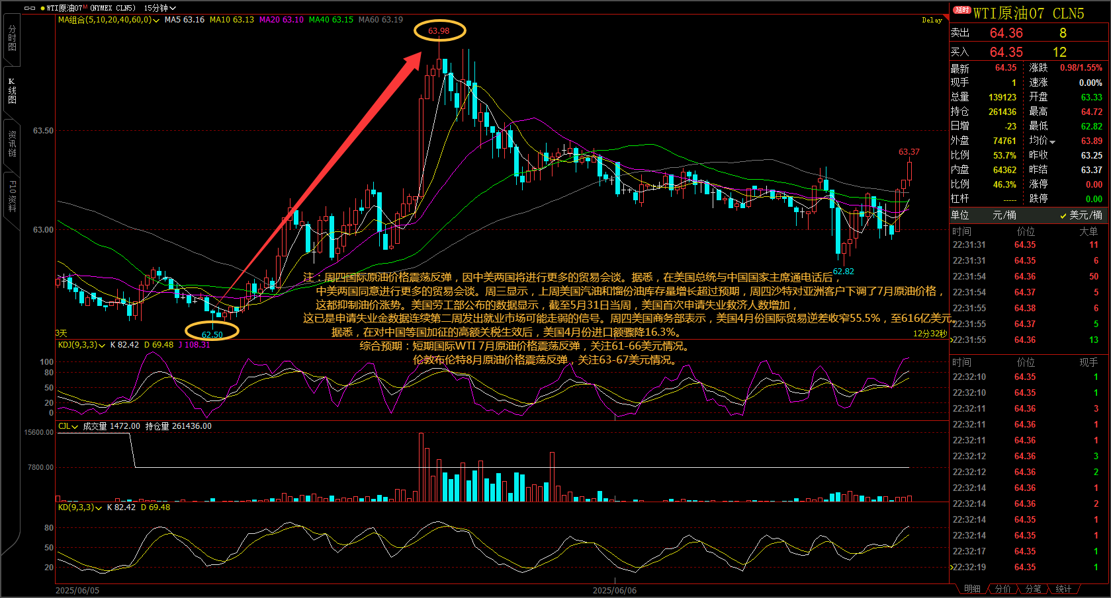
Task: Click the MA60 63.19 legend value
Action: point(380,20)
